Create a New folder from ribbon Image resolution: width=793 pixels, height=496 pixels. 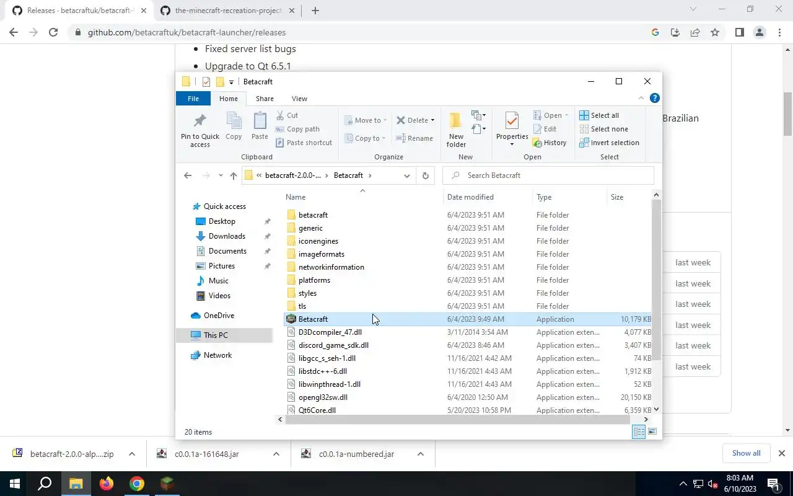click(456, 130)
